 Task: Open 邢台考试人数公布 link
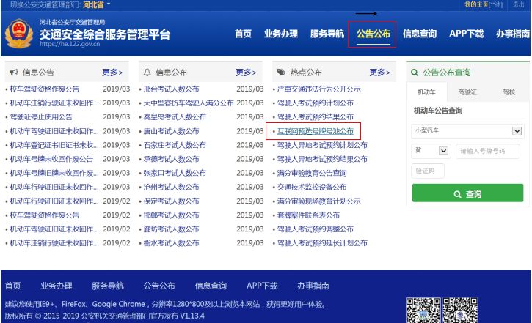171,89
